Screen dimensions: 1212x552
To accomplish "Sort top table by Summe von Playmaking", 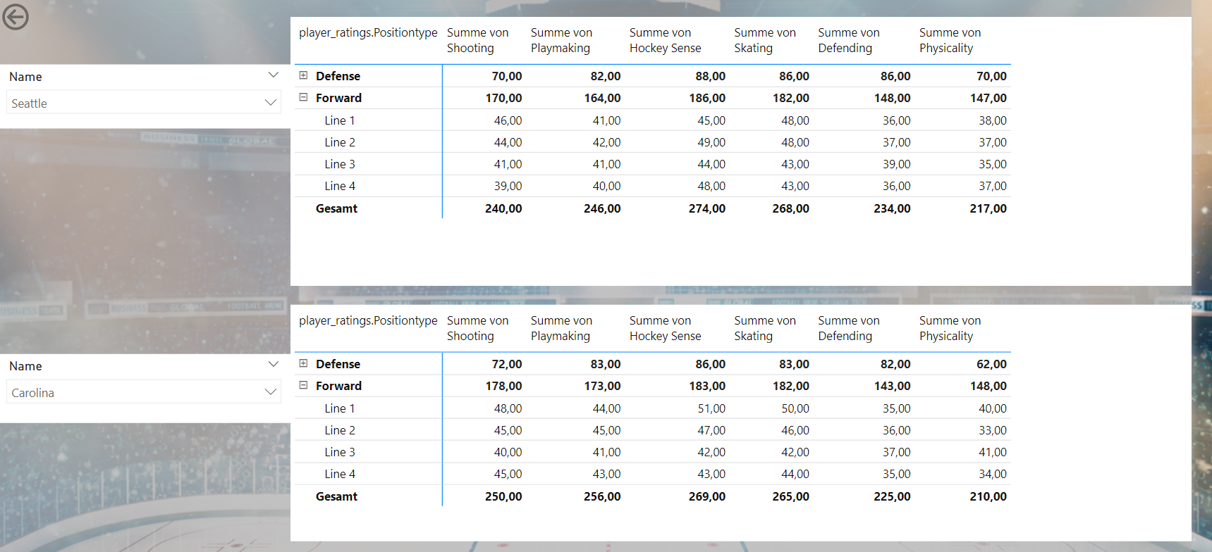I will click(561, 40).
